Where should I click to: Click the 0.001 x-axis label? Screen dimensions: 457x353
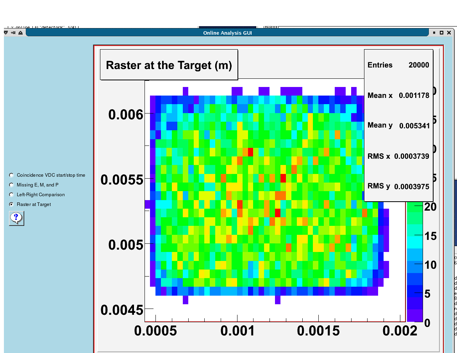[237, 331]
